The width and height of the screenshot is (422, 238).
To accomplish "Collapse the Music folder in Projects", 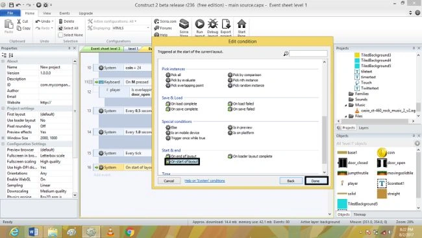I will pos(346,105).
